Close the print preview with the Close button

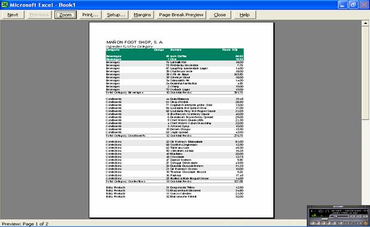pos(220,15)
